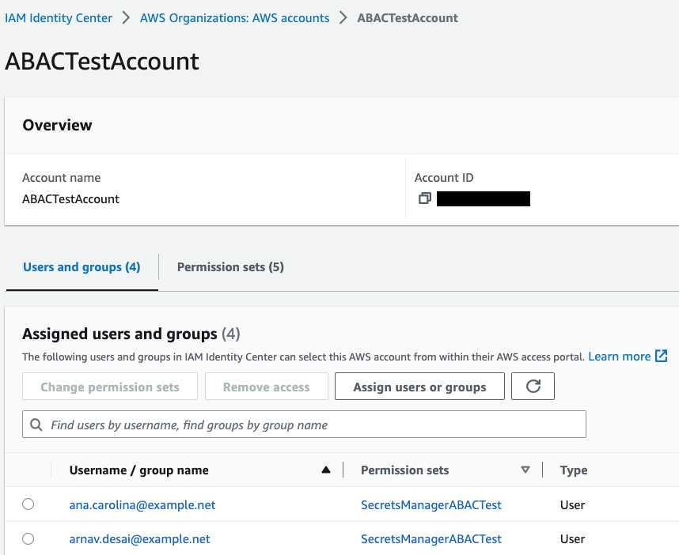Open AWS Organizations: AWS accounts breadcrumb
The height and width of the screenshot is (555, 679).
[234, 17]
